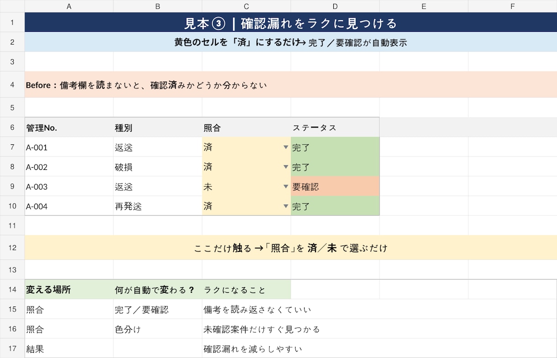Image resolution: width=557 pixels, height=358 pixels.
Task: Open the 未 dropdown in row A-003
Action: tap(286, 186)
